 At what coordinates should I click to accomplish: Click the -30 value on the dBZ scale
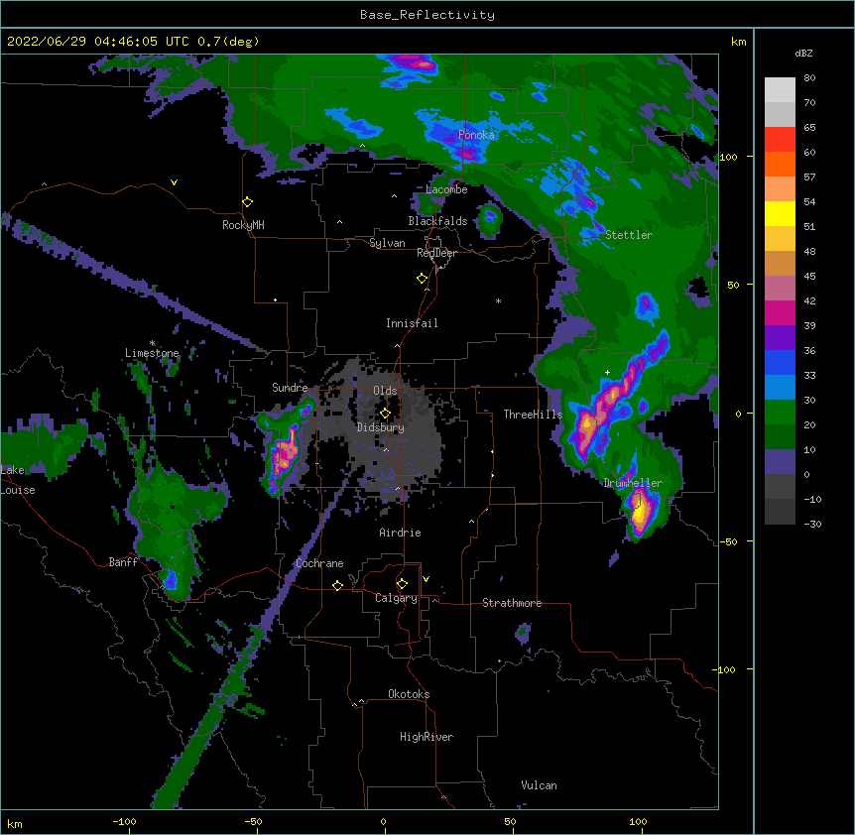(x=812, y=524)
